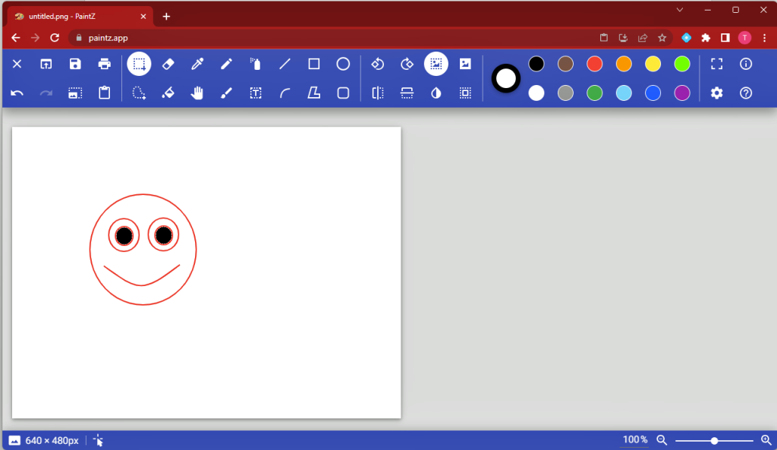777x450 pixels.
Task: Zoom in with the plus magnifier
Action: click(x=766, y=440)
